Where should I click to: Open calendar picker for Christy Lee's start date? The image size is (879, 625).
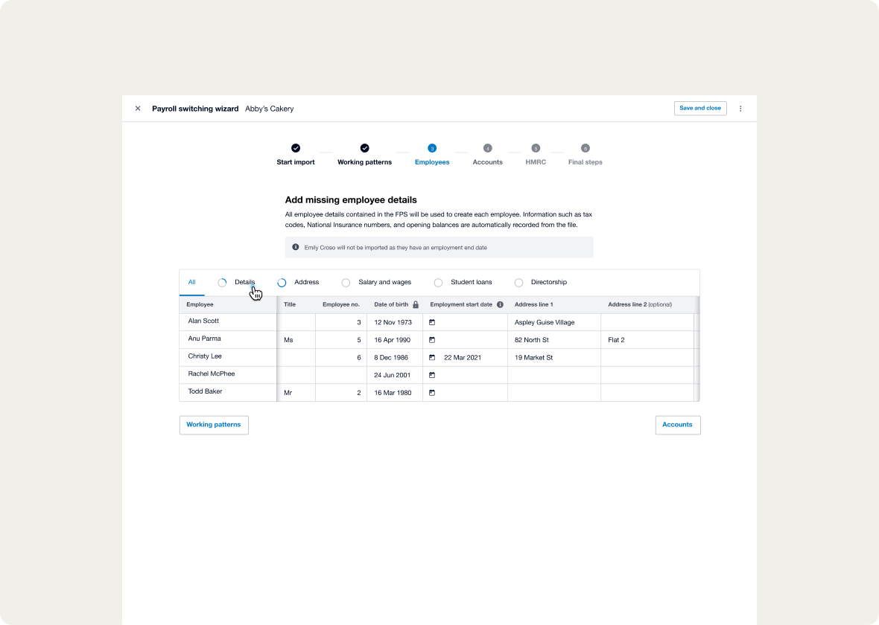coord(432,358)
